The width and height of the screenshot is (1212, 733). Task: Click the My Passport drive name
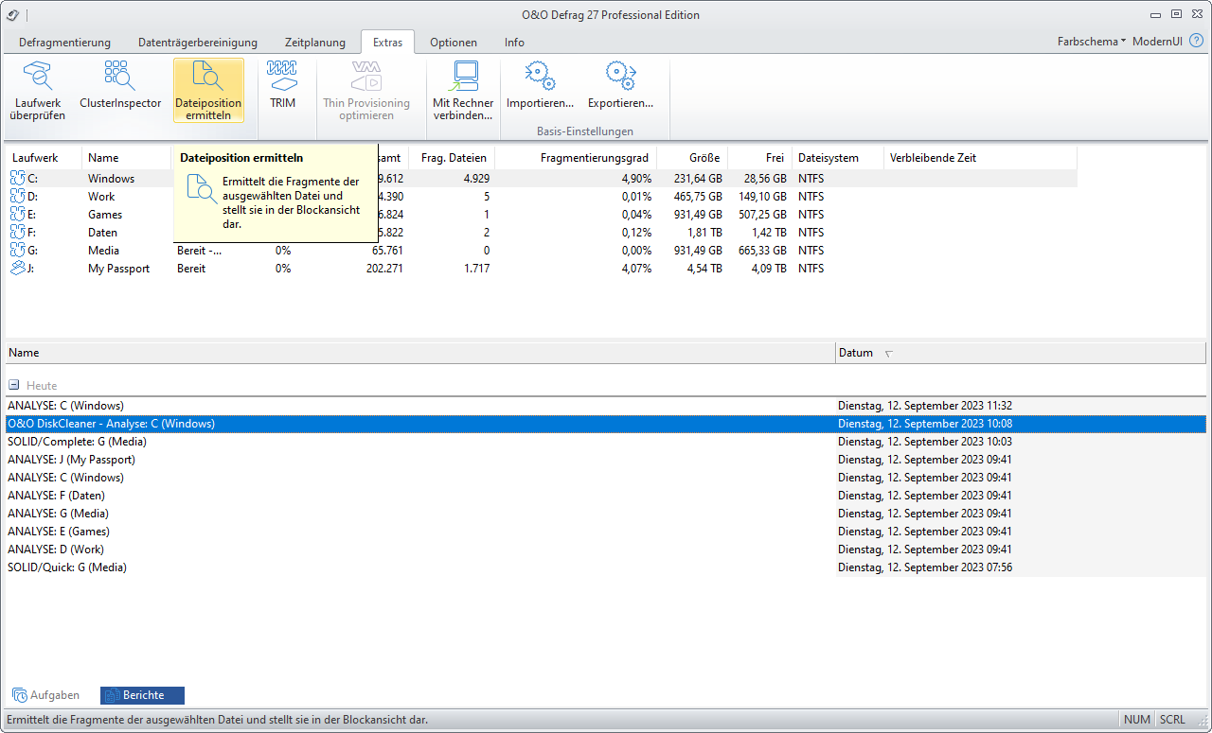pyautogui.click(x=118, y=269)
